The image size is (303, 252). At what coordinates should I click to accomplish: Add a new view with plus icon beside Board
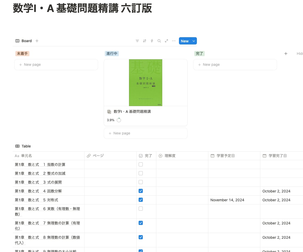[37, 41]
